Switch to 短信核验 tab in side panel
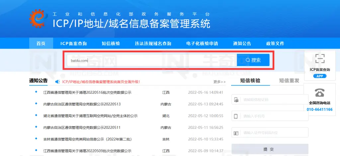 [x=250, y=81]
